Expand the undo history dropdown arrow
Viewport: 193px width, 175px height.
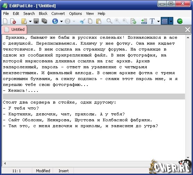[x=61, y=21]
